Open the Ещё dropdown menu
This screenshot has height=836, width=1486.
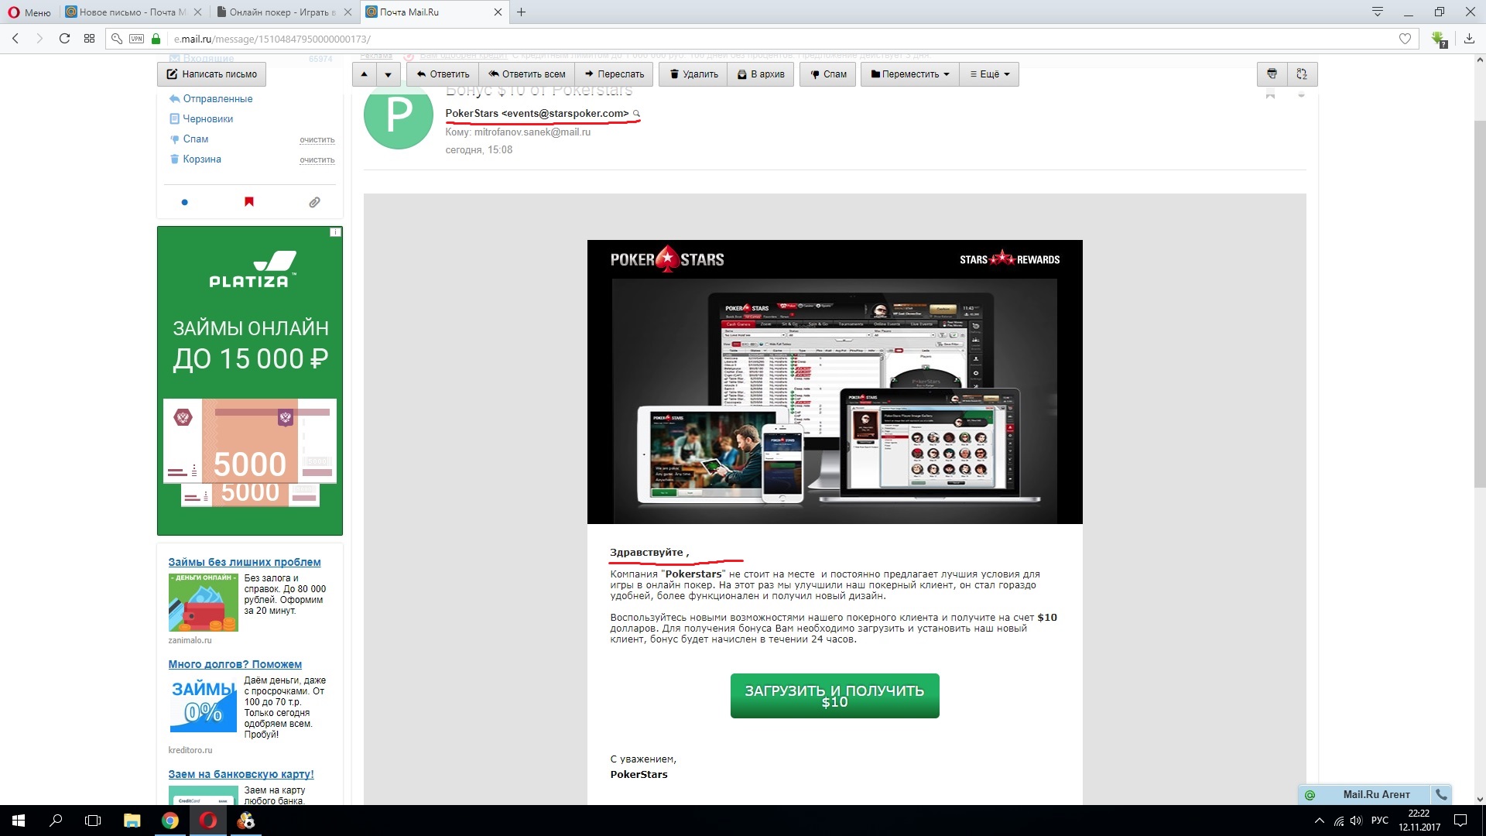(989, 74)
